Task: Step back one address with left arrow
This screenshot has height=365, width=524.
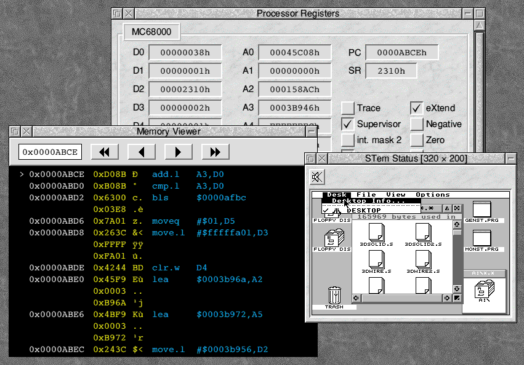Action: [141, 152]
